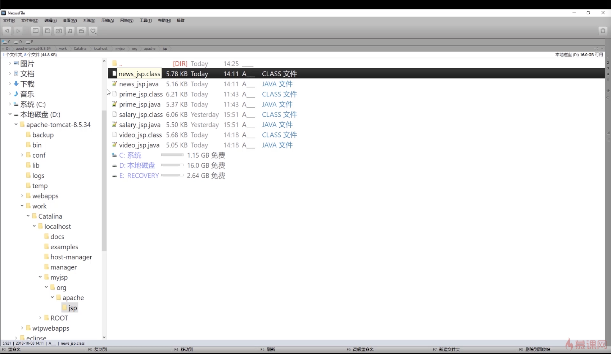This screenshot has height=354, width=611.
Task: Open the 压缩(A) menu
Action: pos(108,21)
